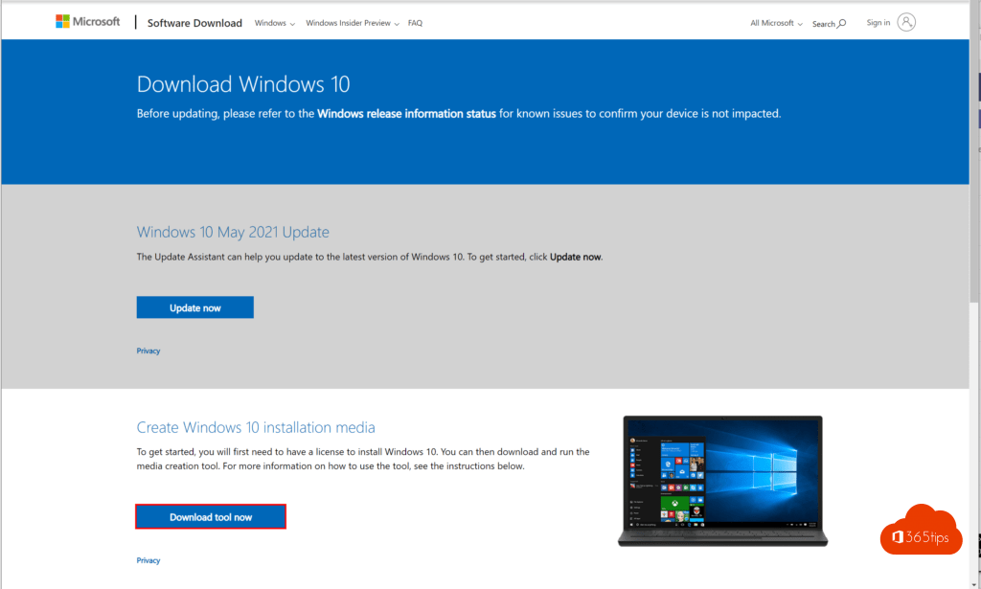The image size is (981, 589).
Task: Click Privacy under the Update Assistant section
Action: point(148,351)
